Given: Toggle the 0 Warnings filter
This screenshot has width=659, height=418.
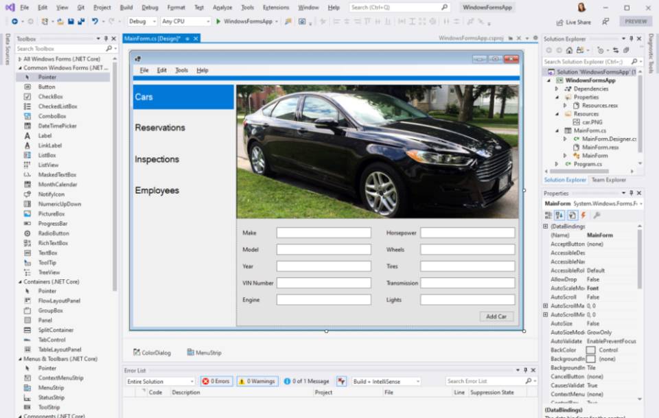Looking at the screenshot, I should [x=257, y=381].
